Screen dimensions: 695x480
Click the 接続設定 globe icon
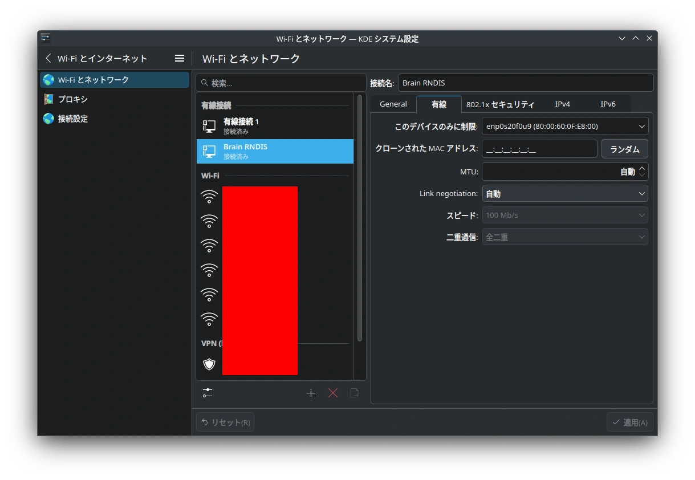48,119
